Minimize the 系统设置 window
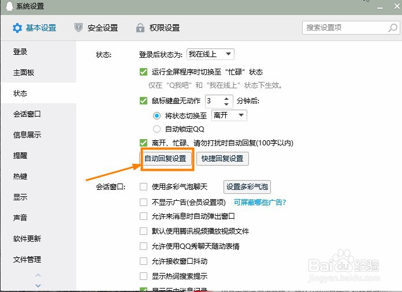The height and width of the screenshot is (292, 402). [x=380, y=8]
